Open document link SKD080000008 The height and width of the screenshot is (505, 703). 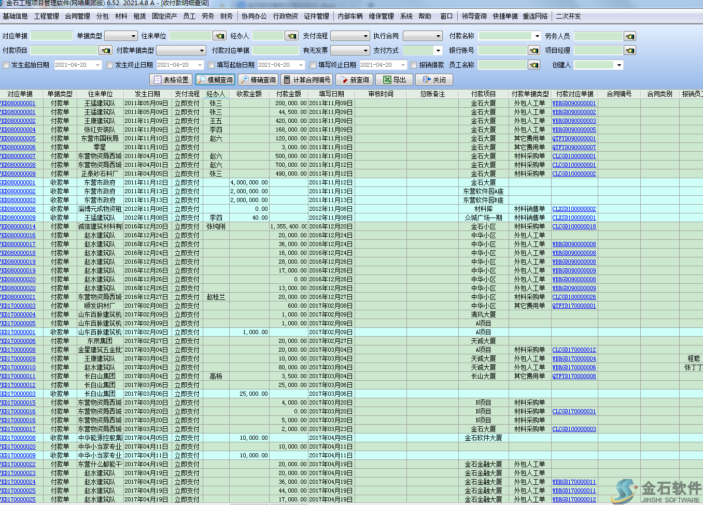click(x=18, y=209)
